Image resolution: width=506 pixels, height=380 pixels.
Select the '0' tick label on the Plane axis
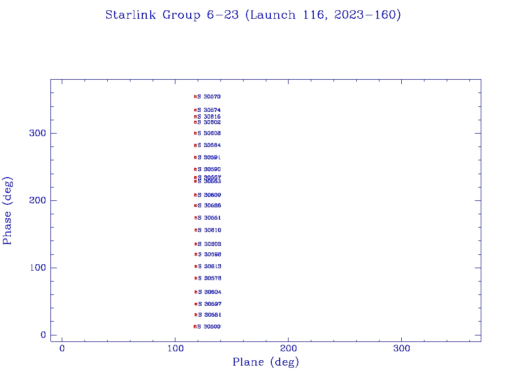62,348
